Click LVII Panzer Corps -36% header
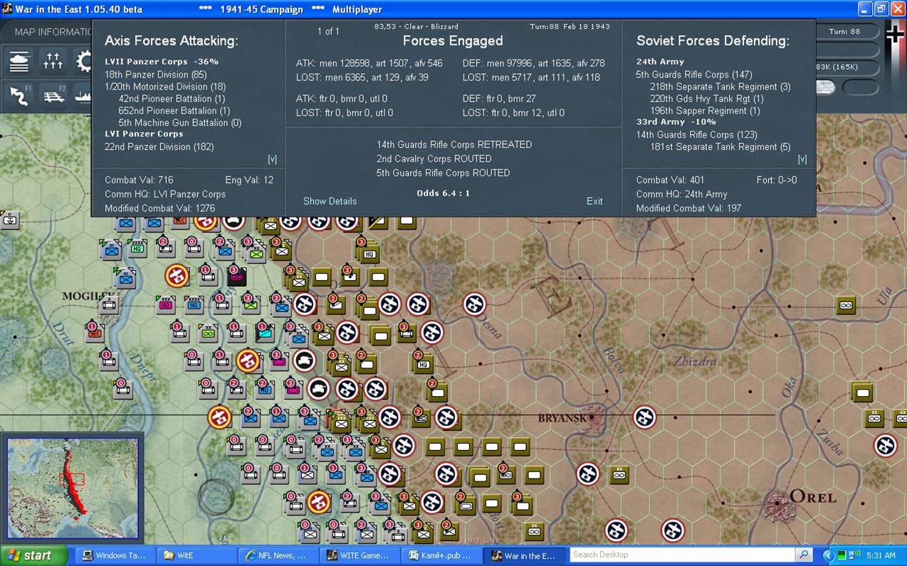 (162, 62)
